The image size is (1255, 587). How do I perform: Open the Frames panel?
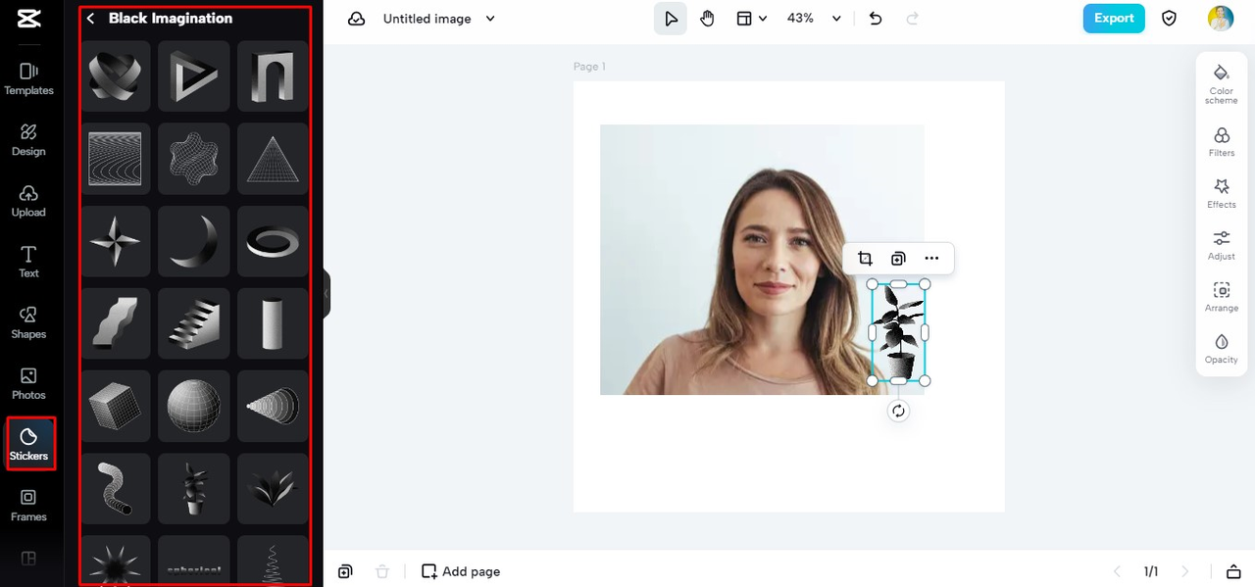click(28, 505)
